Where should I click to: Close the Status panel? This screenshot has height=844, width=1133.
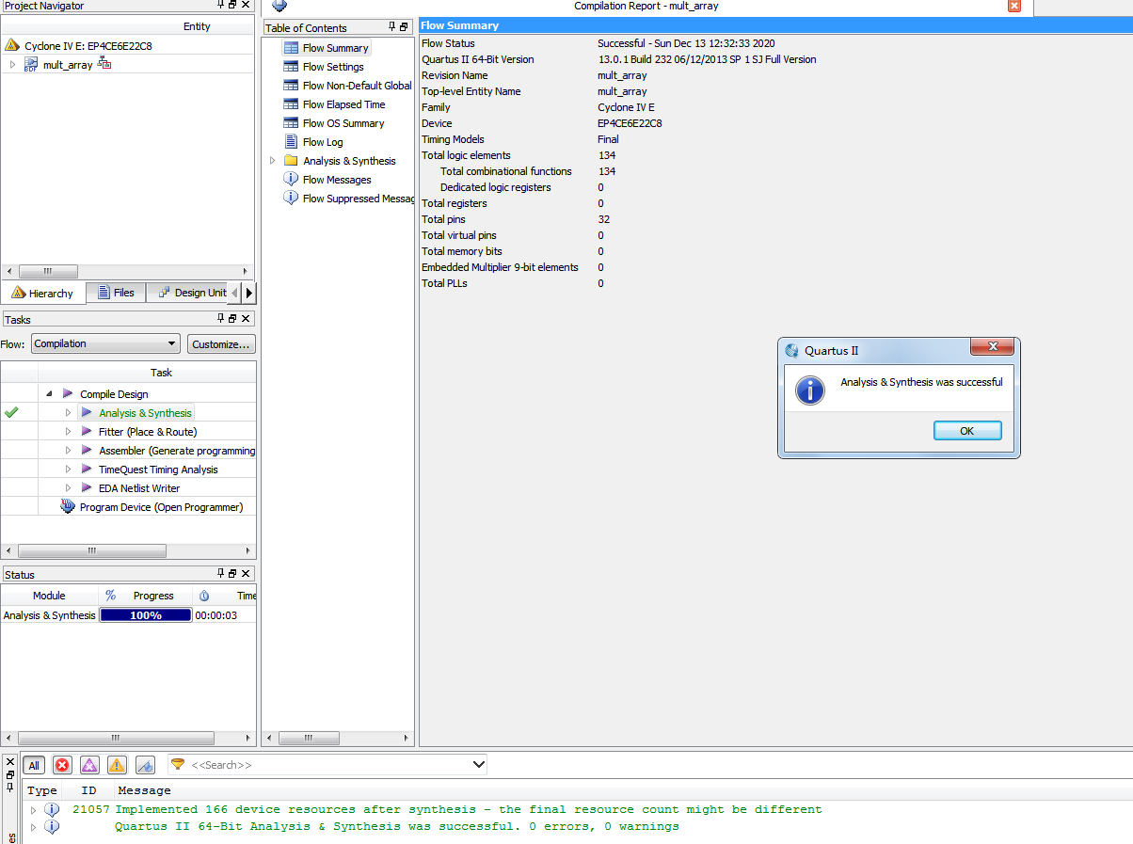[247, 573]
